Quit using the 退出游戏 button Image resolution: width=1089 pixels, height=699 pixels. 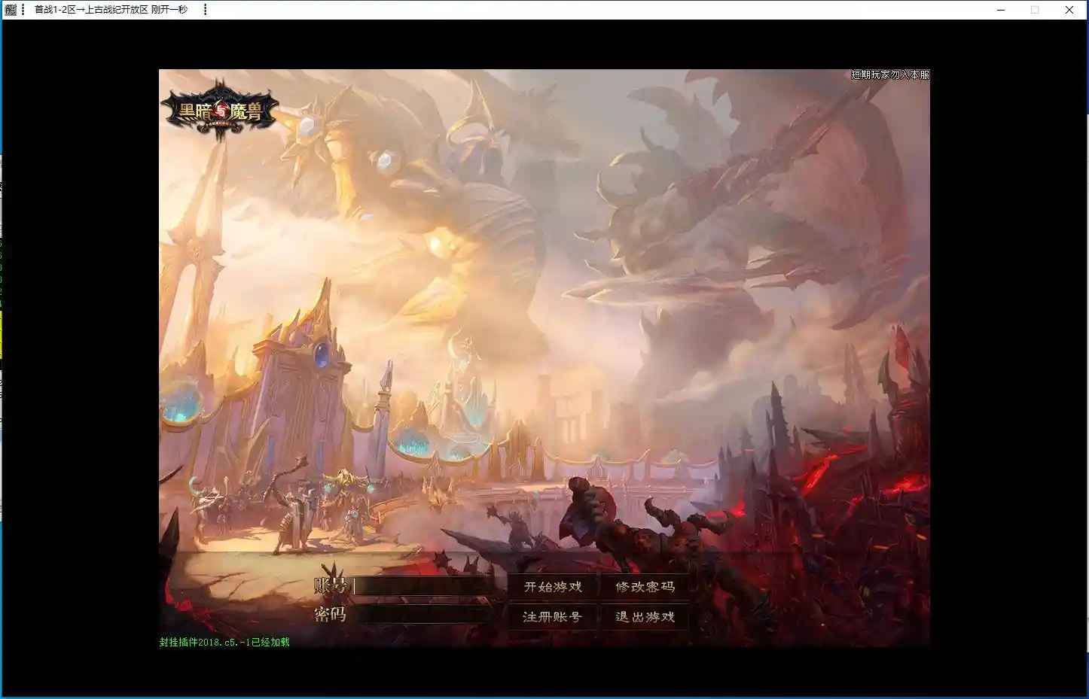point(645,617)
